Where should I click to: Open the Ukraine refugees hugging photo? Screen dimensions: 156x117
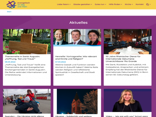pos(27,101)
